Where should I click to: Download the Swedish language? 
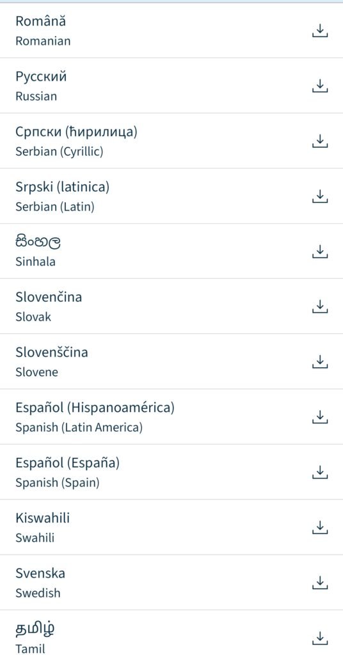pos(320,583)
